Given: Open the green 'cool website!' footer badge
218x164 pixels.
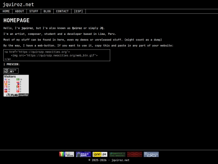Looking at the screenshot, I should click(x=117, y=154).
